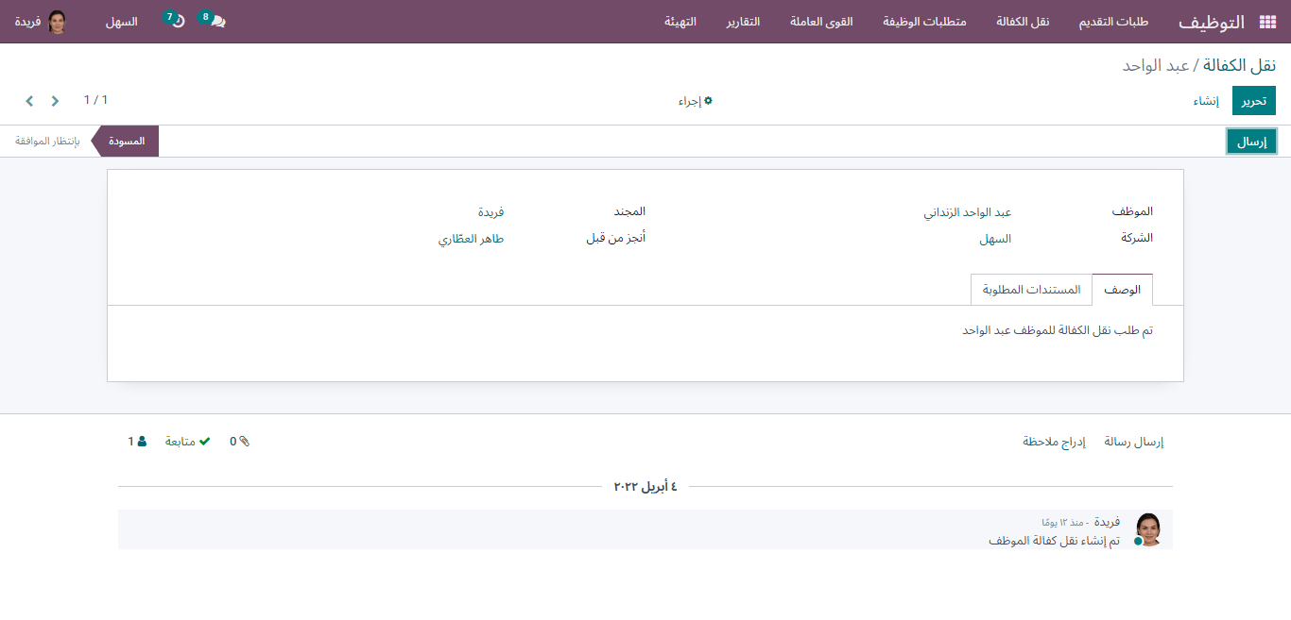This screenshot has height=620, width=1291.
Task: Click the timestamp منذ ١٢ يومًا
Action: (x=1062, y=523)
